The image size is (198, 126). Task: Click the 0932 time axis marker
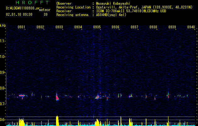pyautogui.click(x=40, y=27)
